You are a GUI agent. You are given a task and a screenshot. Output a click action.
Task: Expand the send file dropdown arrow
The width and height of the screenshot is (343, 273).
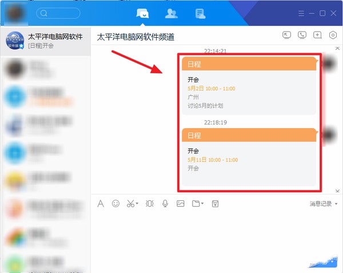pos(202,204)
